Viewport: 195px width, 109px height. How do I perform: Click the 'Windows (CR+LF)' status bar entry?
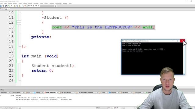[x=113, y=108]
